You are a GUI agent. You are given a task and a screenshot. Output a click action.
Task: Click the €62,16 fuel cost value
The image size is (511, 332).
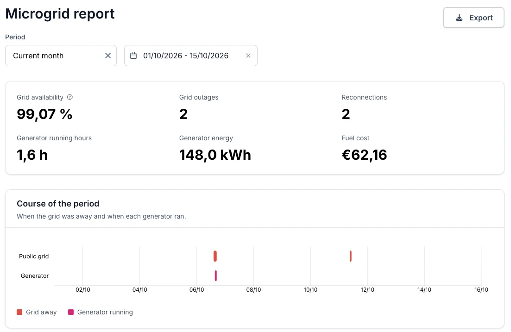tap(364, 155)
